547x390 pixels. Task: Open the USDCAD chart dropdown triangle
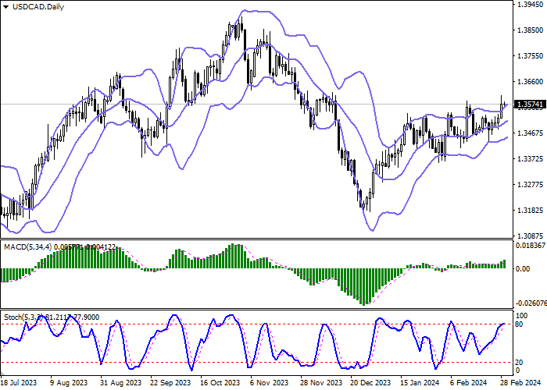[5, 7]
